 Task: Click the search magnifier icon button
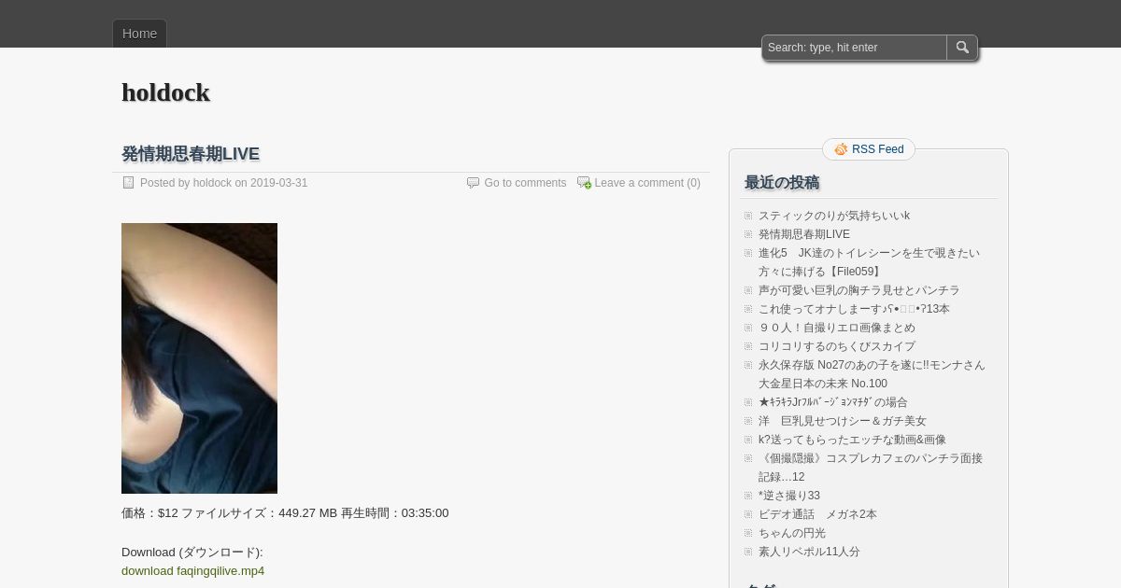(962, 48)
